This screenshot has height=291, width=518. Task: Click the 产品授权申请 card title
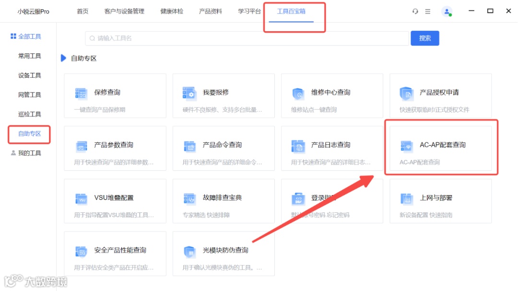(x=439, y=92)
